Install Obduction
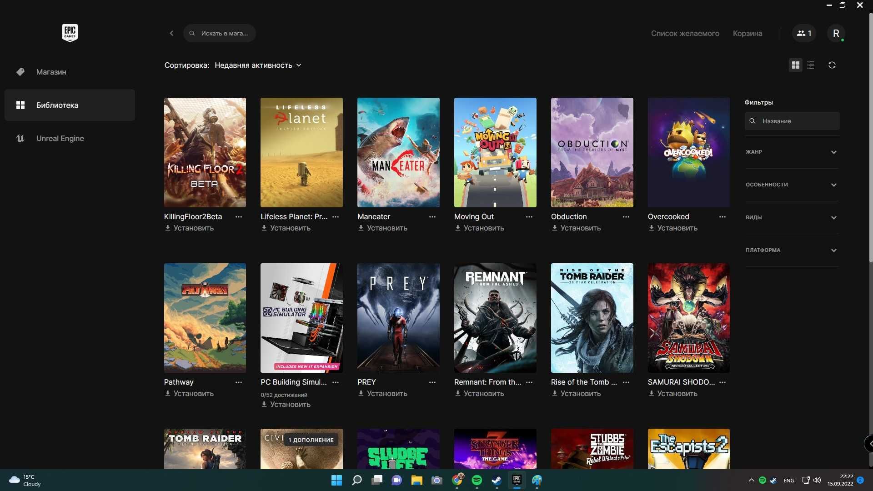The width and height of the screenshot is (873, 491). pos(576,228)
